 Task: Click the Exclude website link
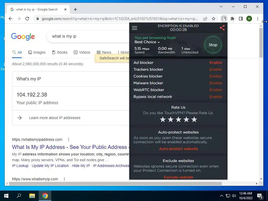pyautogui.click(x=178, y=177)
